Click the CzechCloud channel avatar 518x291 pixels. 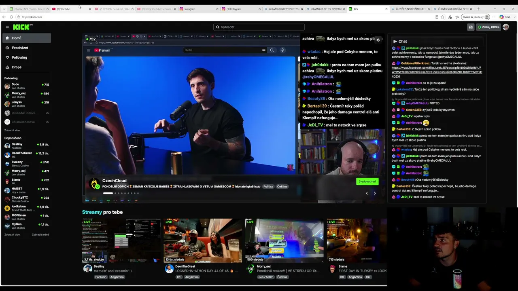pos(95,184)
